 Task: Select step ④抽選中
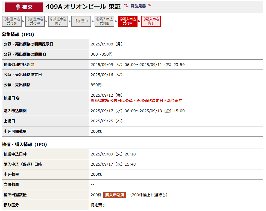tap(81, 21)
